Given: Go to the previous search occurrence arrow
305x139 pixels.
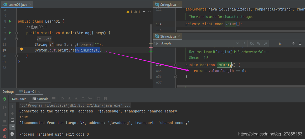Looking at the screenshot, I should coord(293,44).
